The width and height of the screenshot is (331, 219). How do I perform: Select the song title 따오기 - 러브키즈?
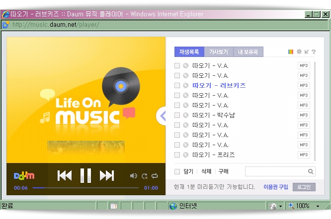219,85
